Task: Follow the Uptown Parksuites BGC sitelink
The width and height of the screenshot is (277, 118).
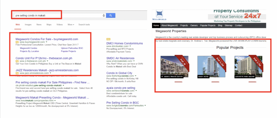Action: point(72,48)
